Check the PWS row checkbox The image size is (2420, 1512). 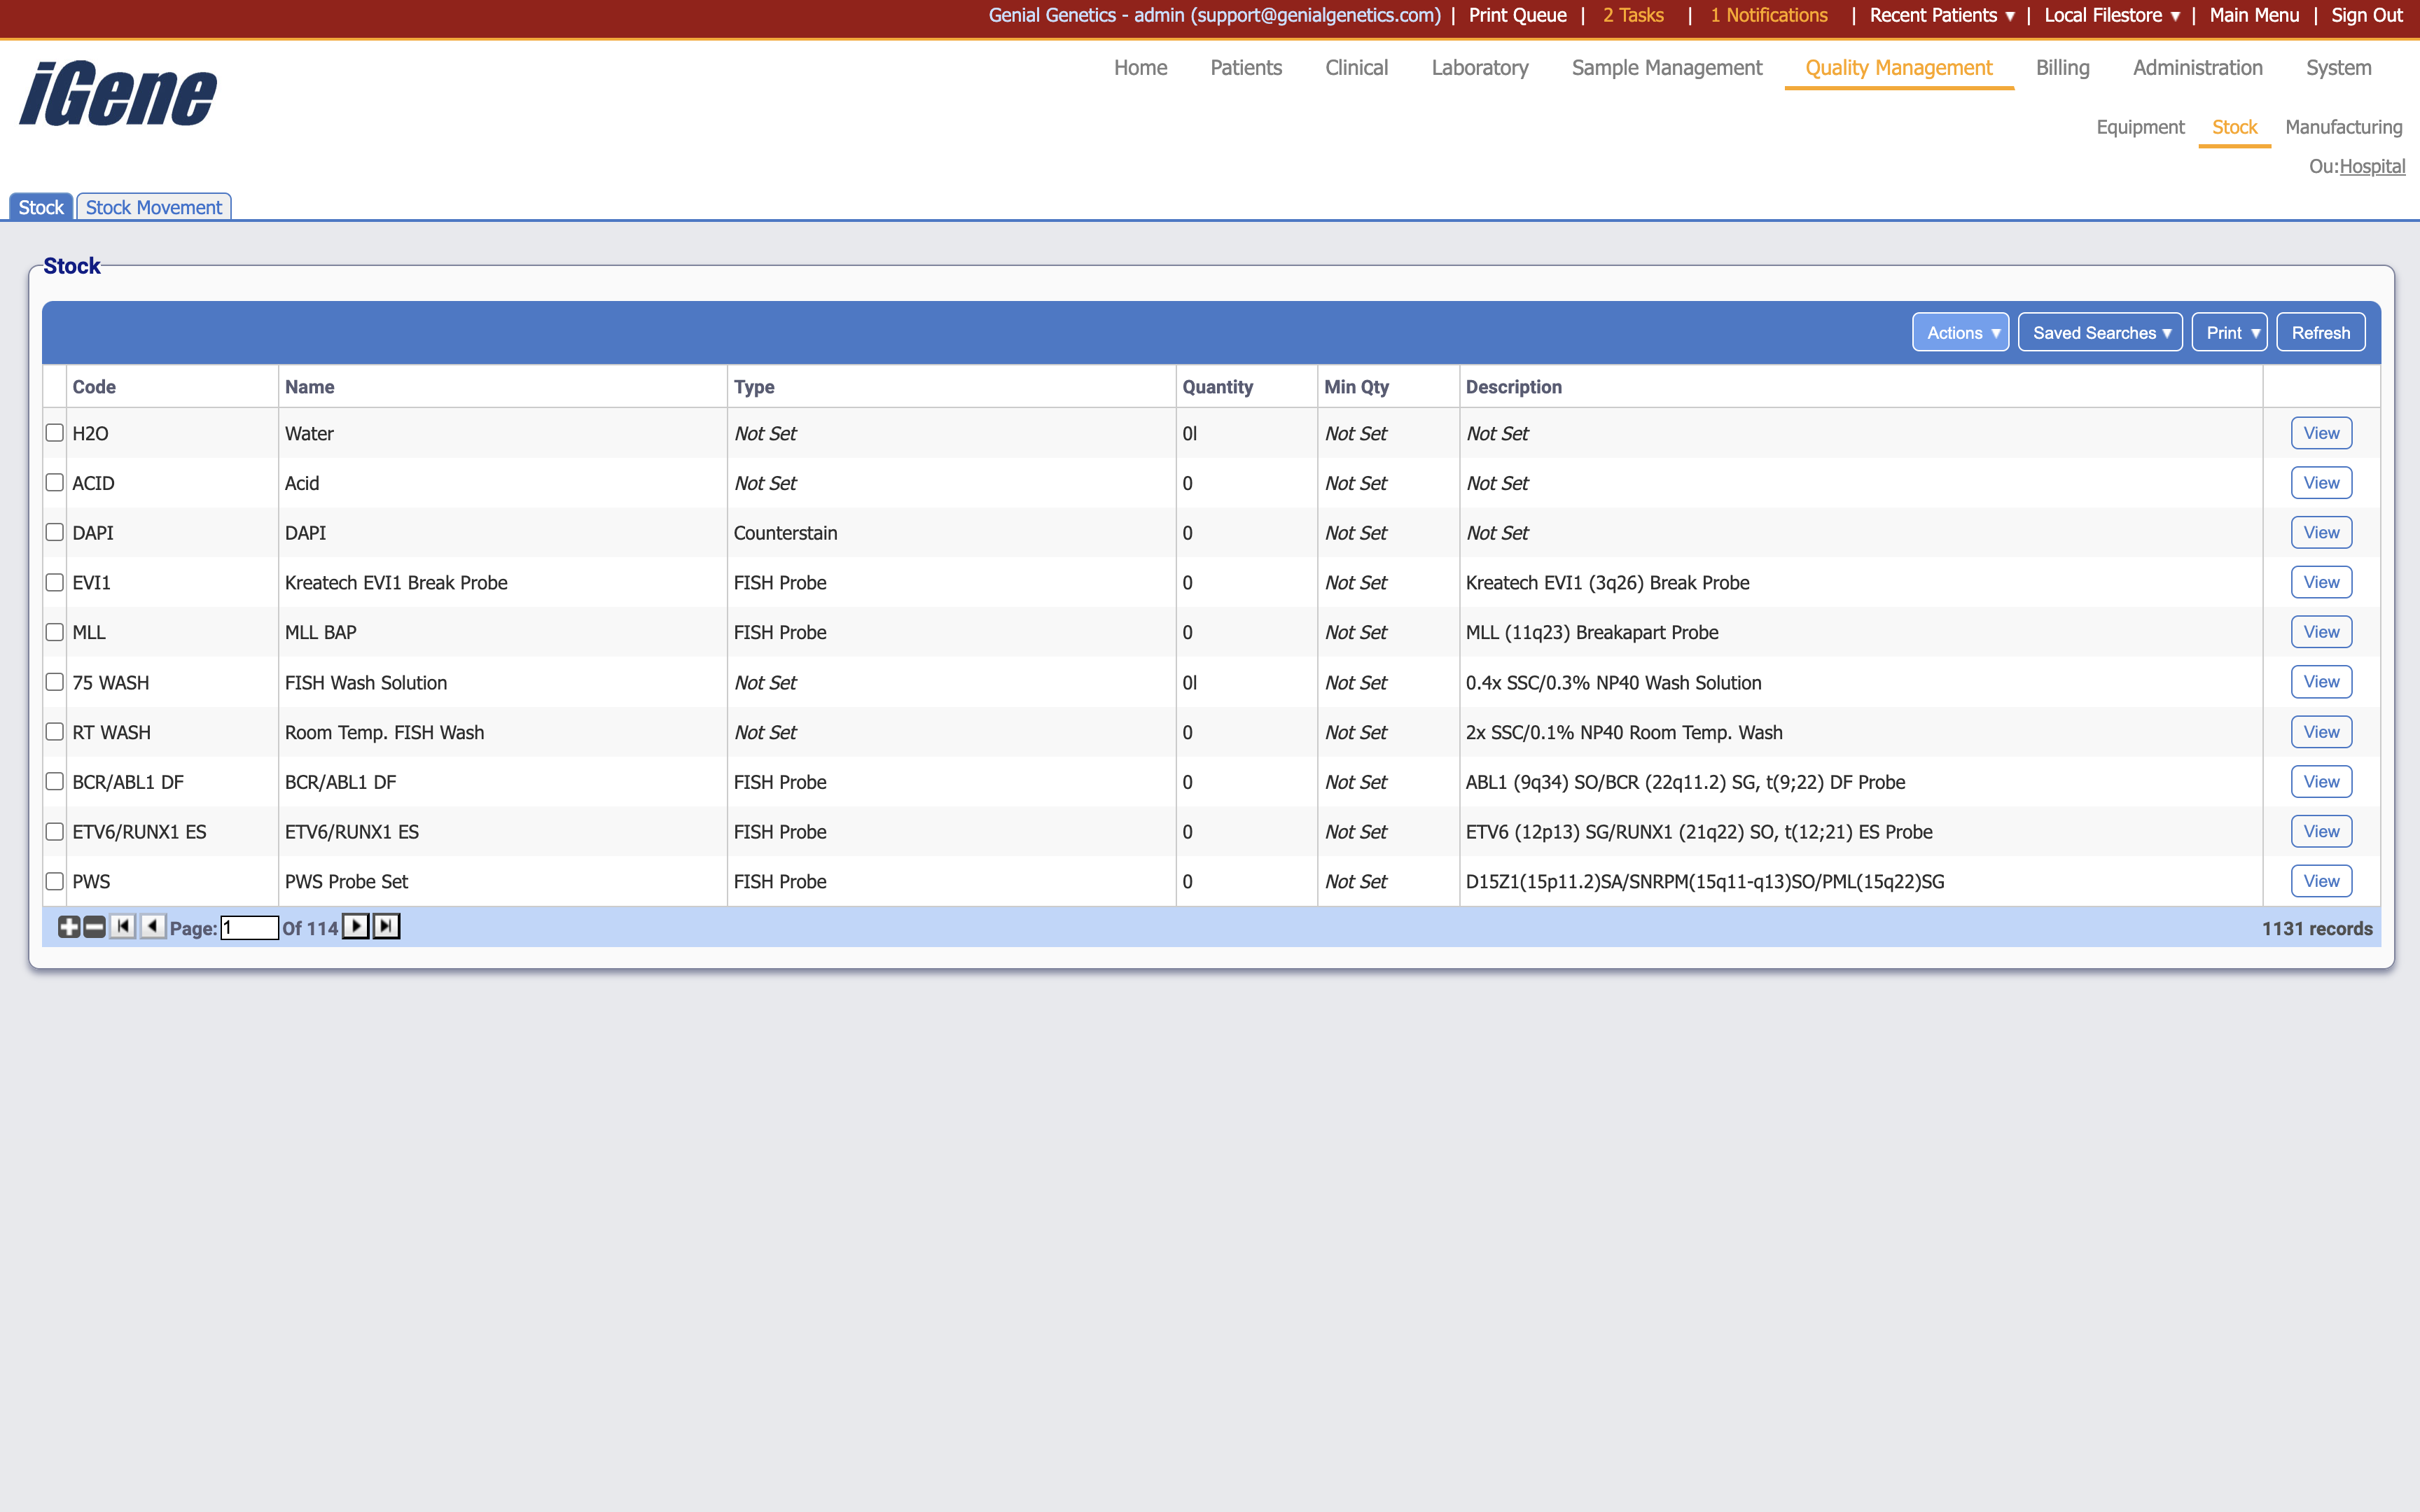coord(55,881)
